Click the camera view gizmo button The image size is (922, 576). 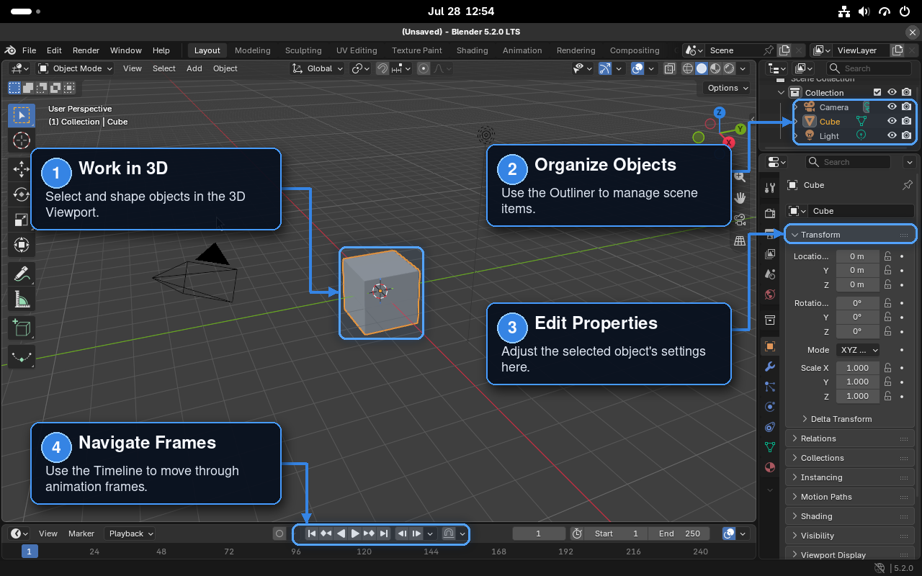click(740, 220)
